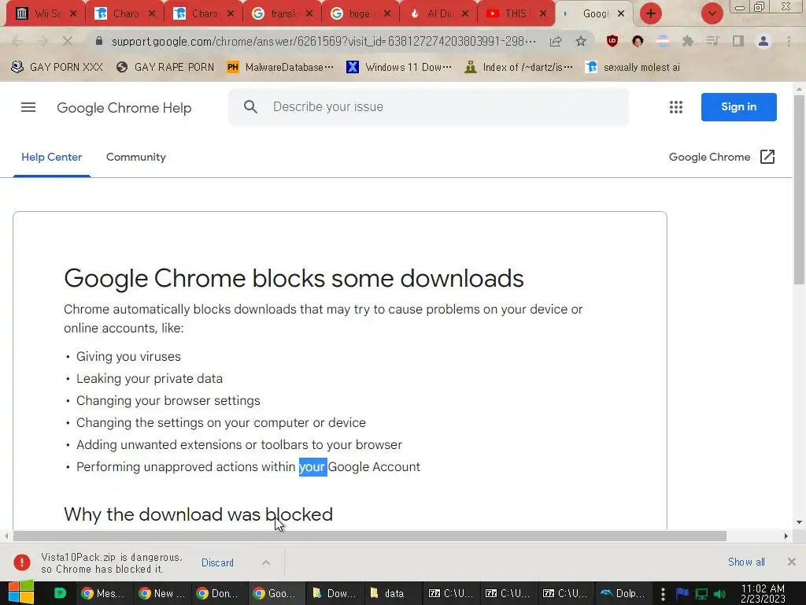Viewport: 806px width, 605px height.
Task: Go forward to the next page
Action: [43, 41]
